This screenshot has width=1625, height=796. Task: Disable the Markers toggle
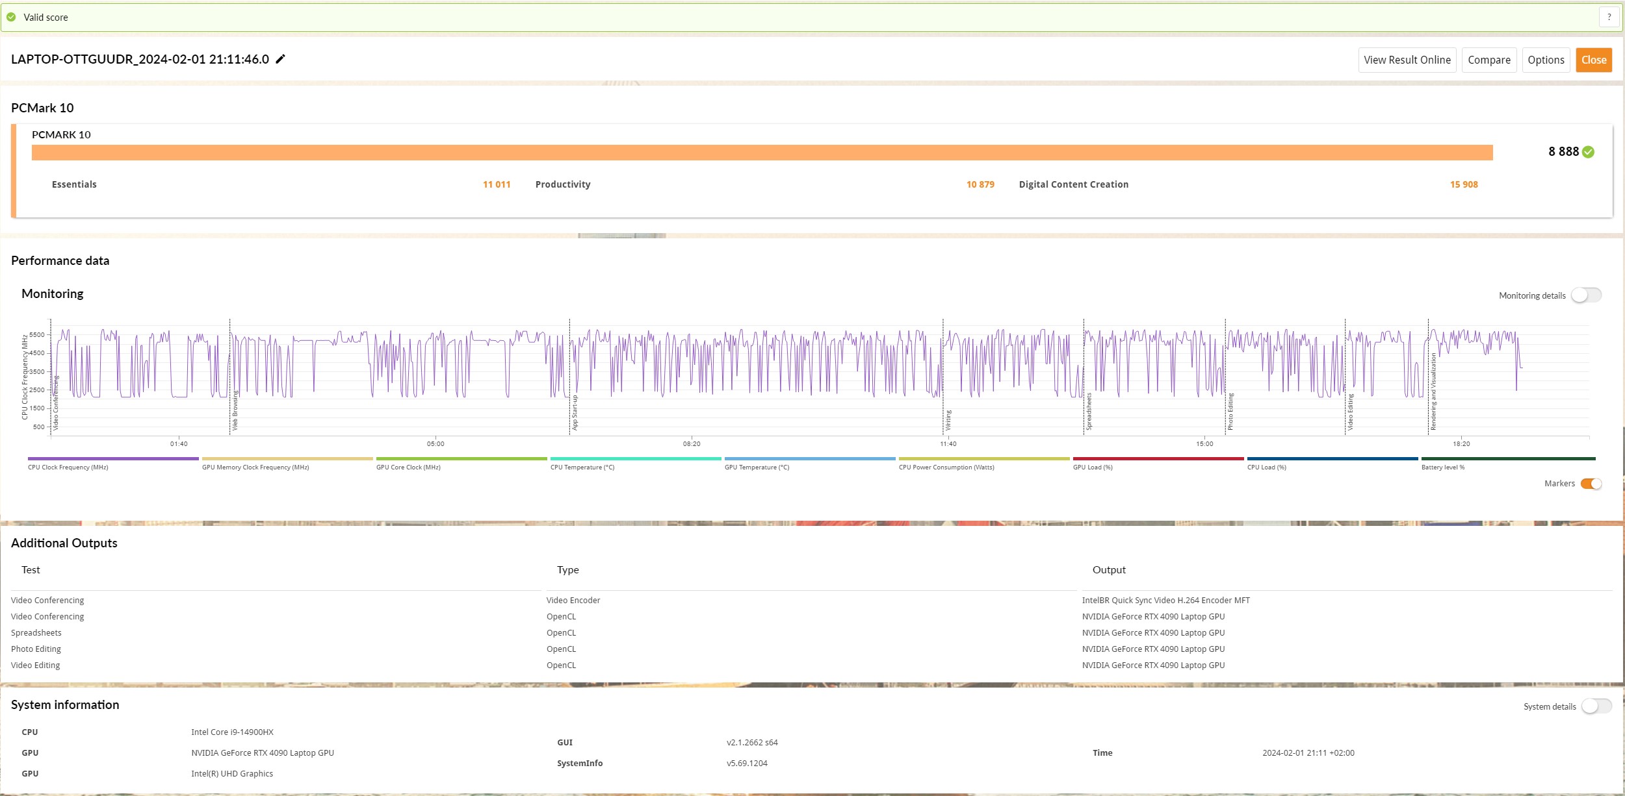coord(1591,484)
